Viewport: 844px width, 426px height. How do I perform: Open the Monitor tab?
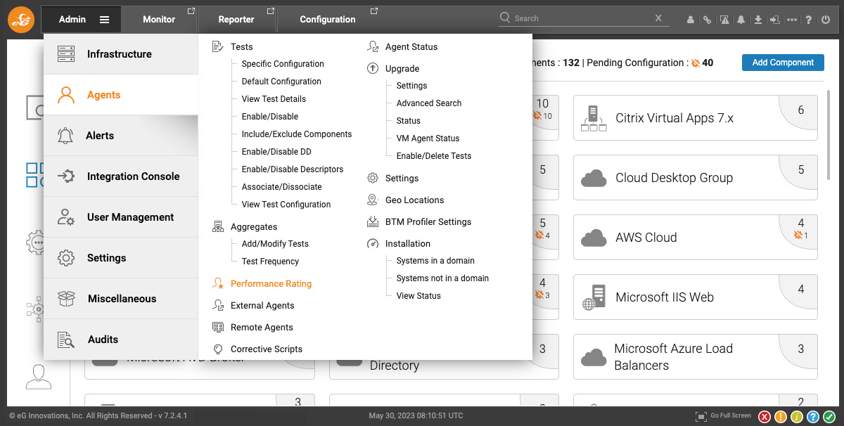point(160,20)
